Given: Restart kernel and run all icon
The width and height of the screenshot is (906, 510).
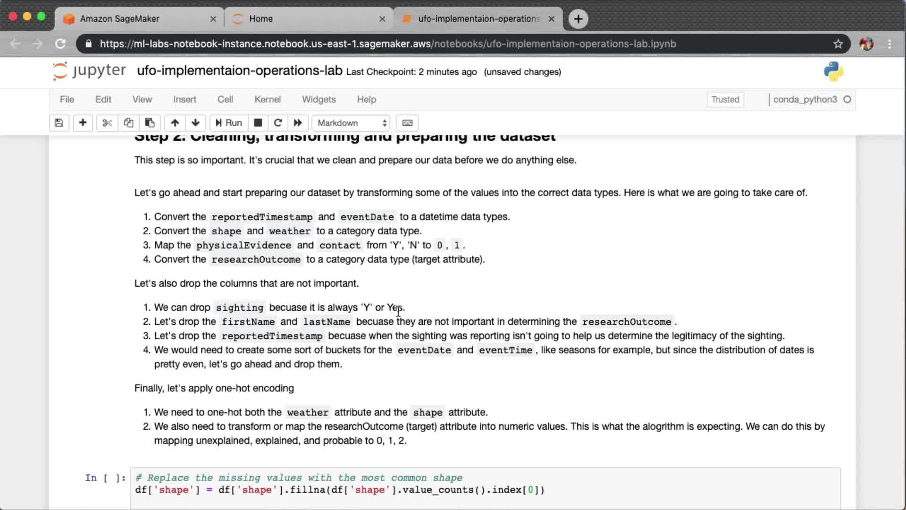Looking at the screenshot, I should click(298, 123).
